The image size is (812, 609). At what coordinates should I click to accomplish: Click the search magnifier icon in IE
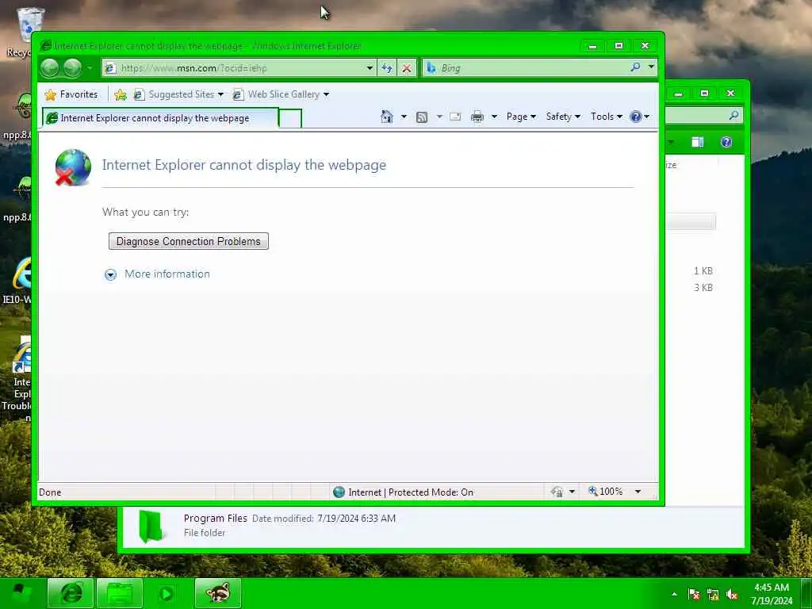635,67
